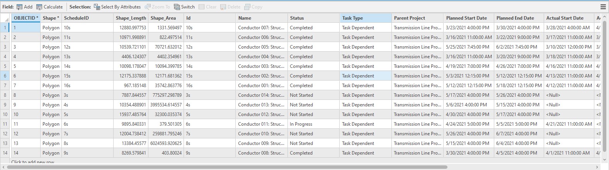This screenshot has height=170, width=609.
Task: Select row 6 using its row header
Action: [x=5, y=76]
